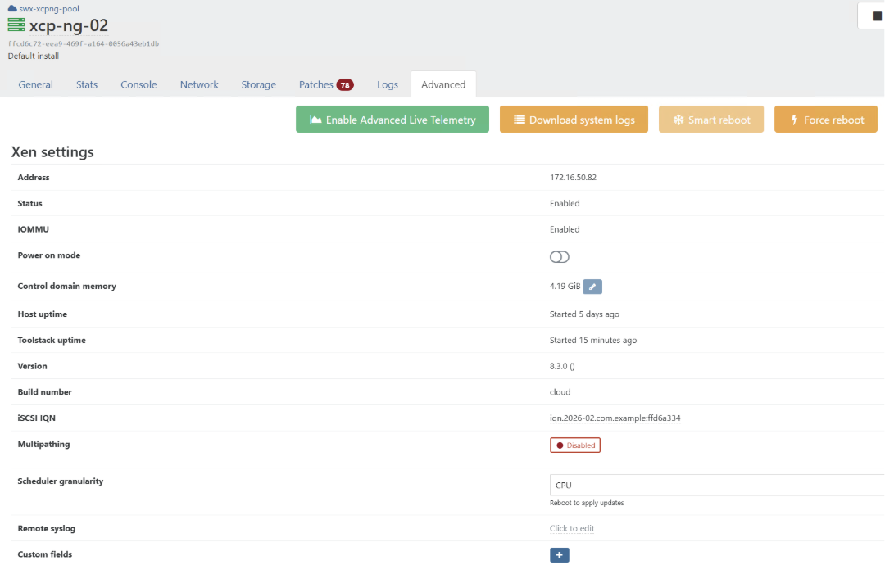The width and height of the screenshot is (885, 583).
Task: Click the Scheduler granularity label
Action: [x=61, y=481]
